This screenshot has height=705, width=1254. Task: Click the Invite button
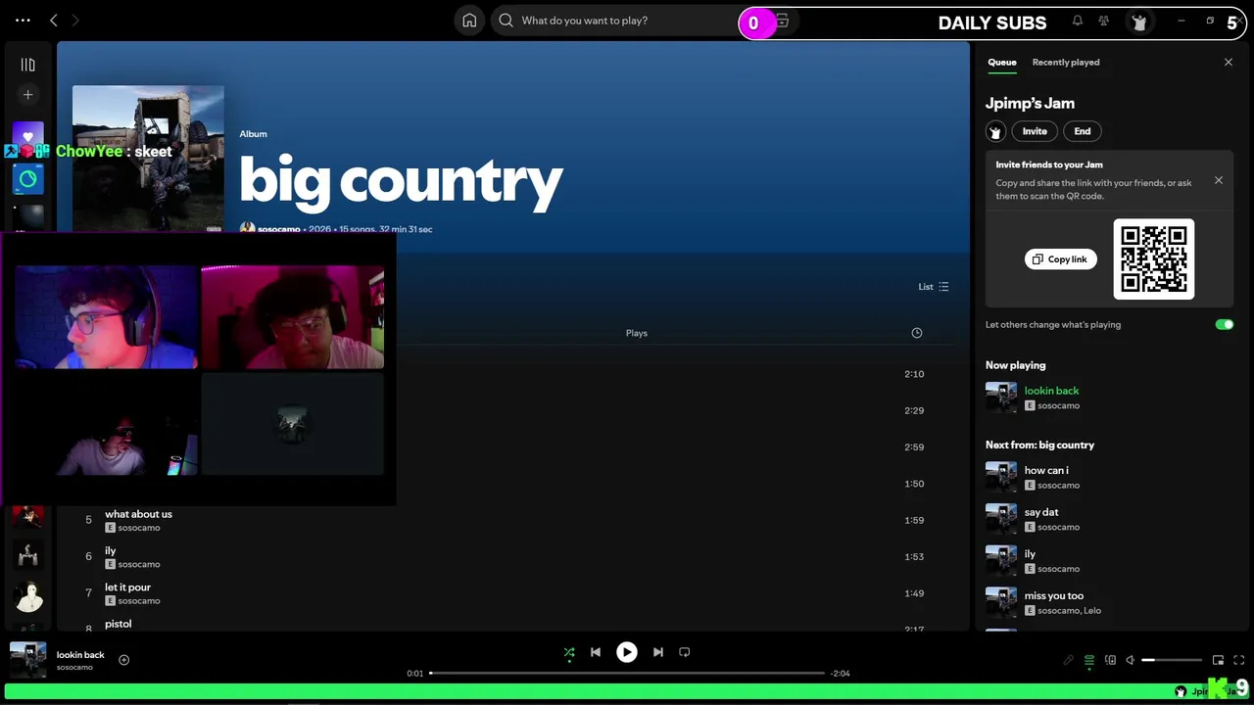click(x=1035, y=131)
